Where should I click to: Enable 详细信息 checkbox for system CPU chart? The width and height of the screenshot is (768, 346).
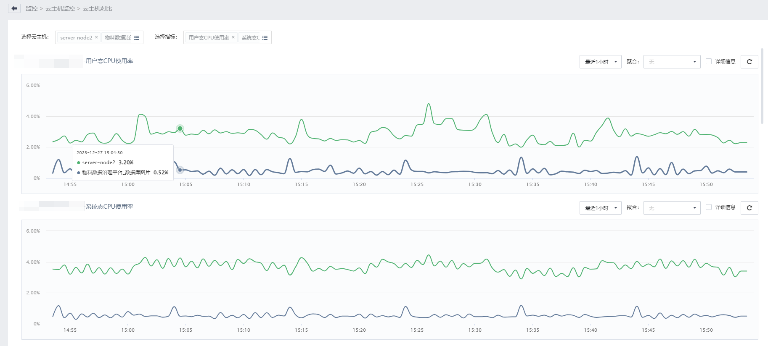[709, 207]
